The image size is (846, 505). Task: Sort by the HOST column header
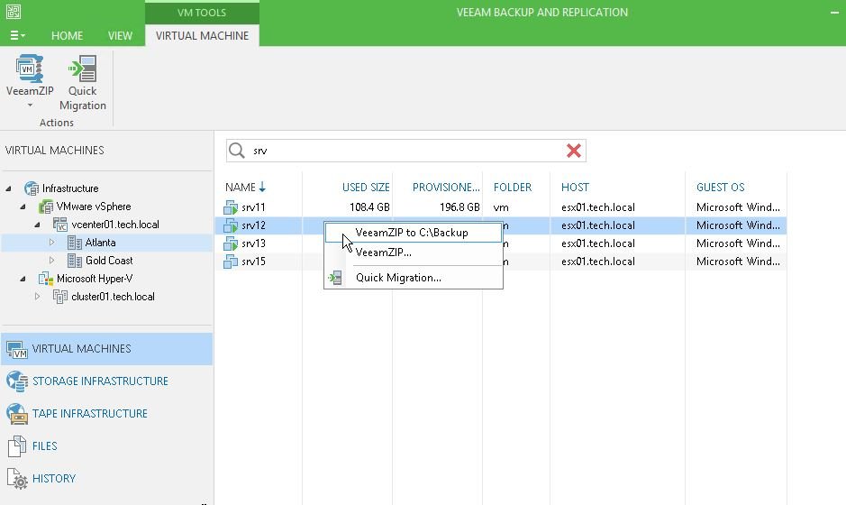[575, 188]
